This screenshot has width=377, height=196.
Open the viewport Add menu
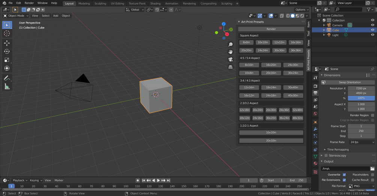click(56, 16)
